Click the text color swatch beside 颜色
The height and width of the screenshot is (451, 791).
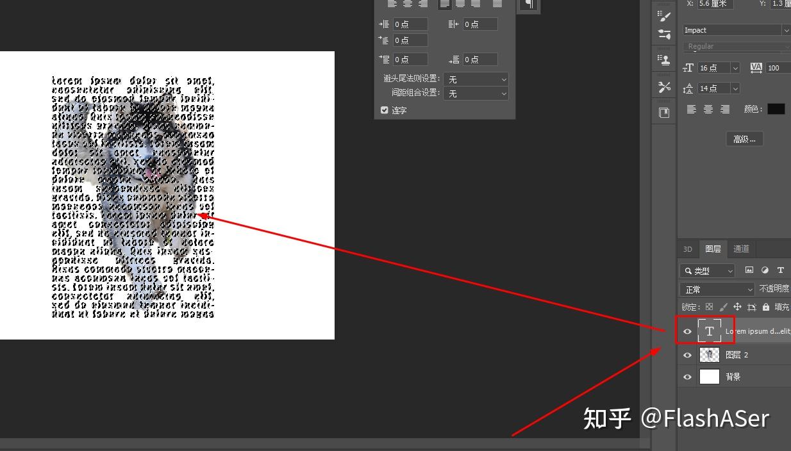pos(776,109)
